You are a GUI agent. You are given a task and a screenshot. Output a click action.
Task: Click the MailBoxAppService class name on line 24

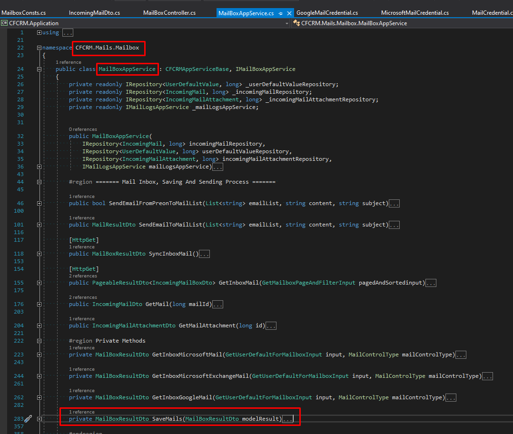[x=127, y=69]
